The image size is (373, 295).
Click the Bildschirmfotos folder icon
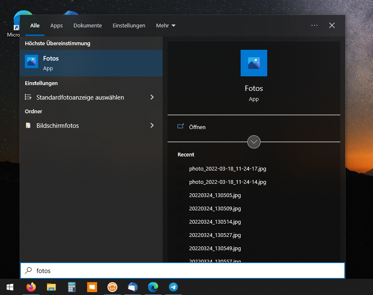coord(28,125)
